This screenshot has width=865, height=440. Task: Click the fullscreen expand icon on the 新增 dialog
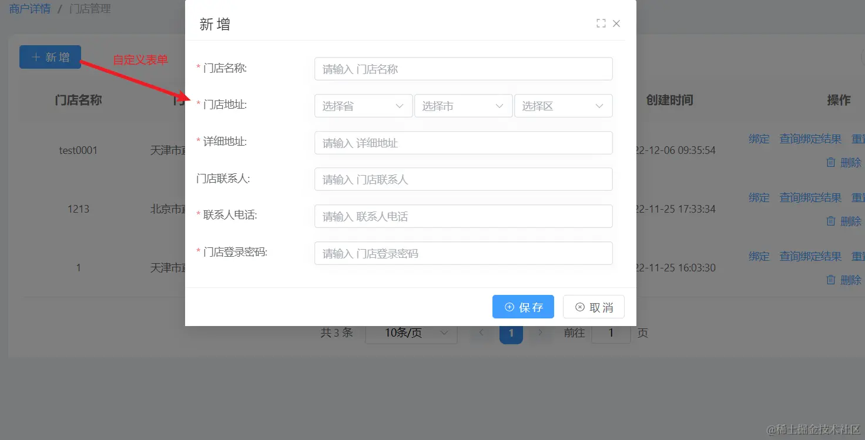[x=600, y=23]
